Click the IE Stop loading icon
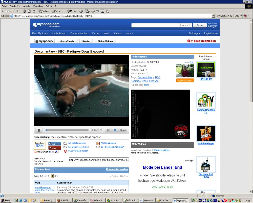253x203 pixels. pyautogui.click(x=25, y=11)
